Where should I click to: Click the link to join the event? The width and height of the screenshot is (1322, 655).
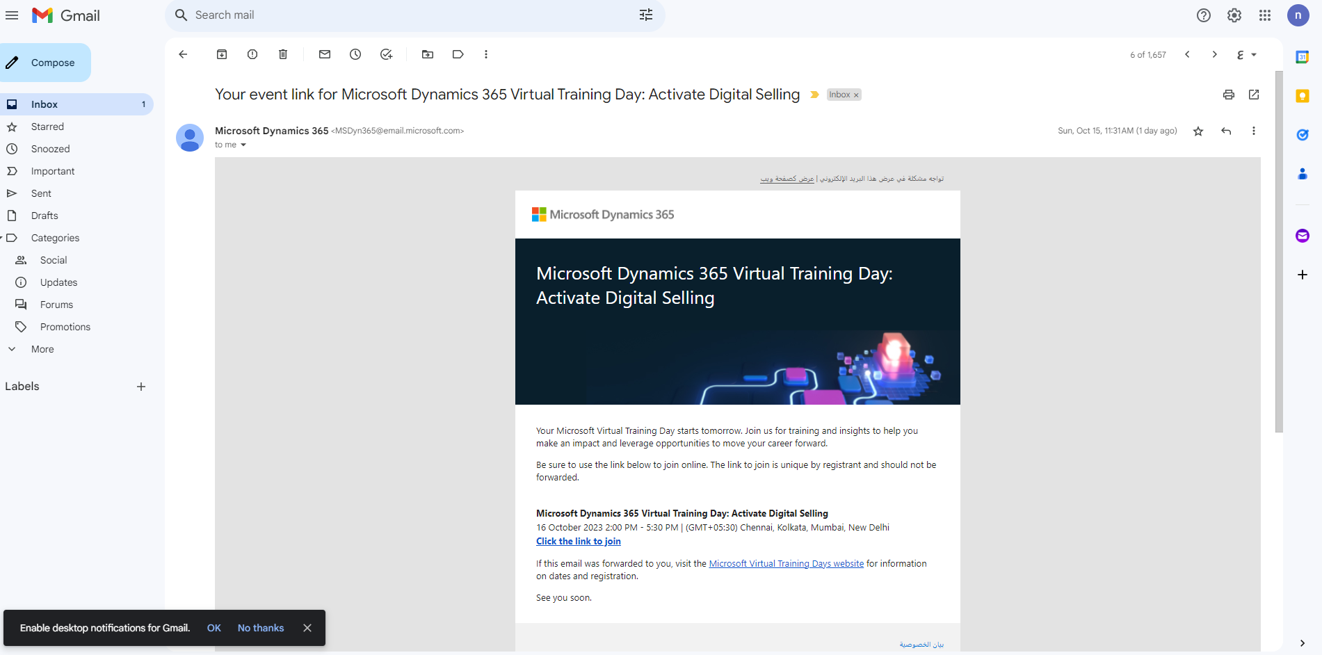click(x=578, y=541)
